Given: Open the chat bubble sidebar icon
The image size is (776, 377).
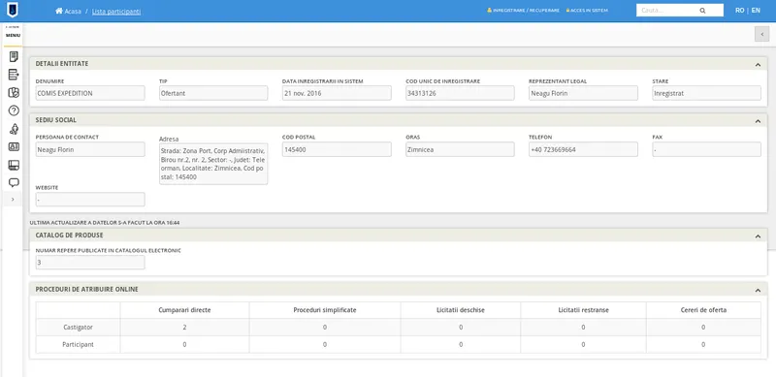Looking at the screenshot, I should point(14,183).
